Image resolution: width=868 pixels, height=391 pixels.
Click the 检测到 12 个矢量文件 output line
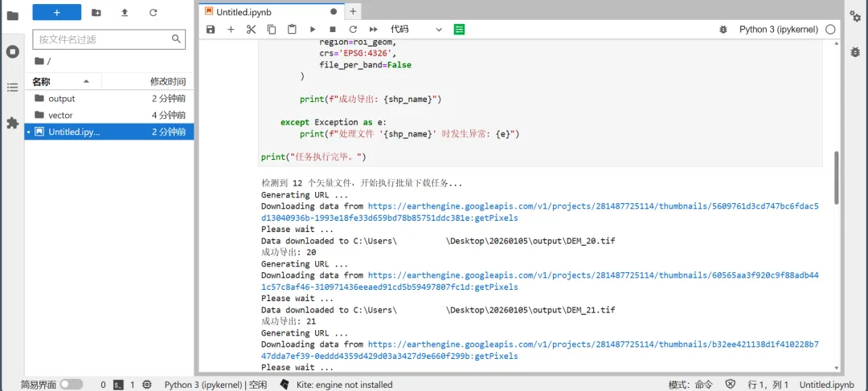(362, 182)
